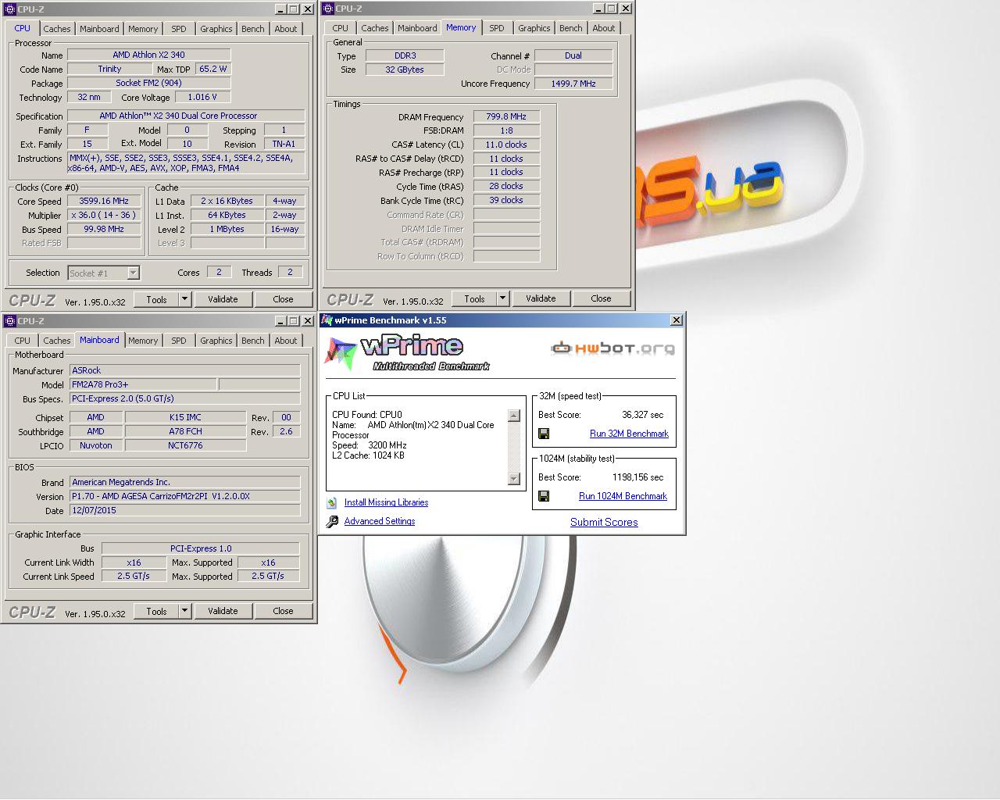
Task: Click the Memory Size value 32 GBytes
Action: [x=405, y=70]
